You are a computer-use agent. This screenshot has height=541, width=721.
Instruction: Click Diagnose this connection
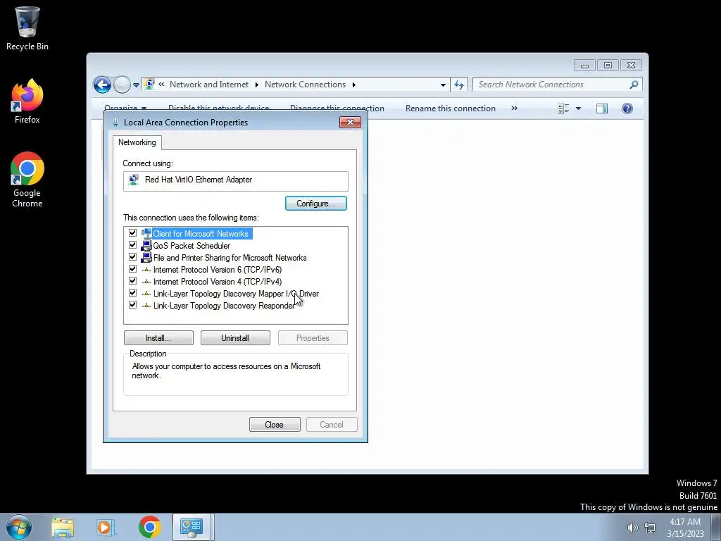pos(337,107)
